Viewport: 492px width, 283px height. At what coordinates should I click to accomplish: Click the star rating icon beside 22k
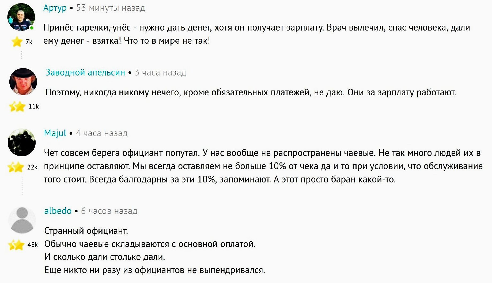pos(16,167)
